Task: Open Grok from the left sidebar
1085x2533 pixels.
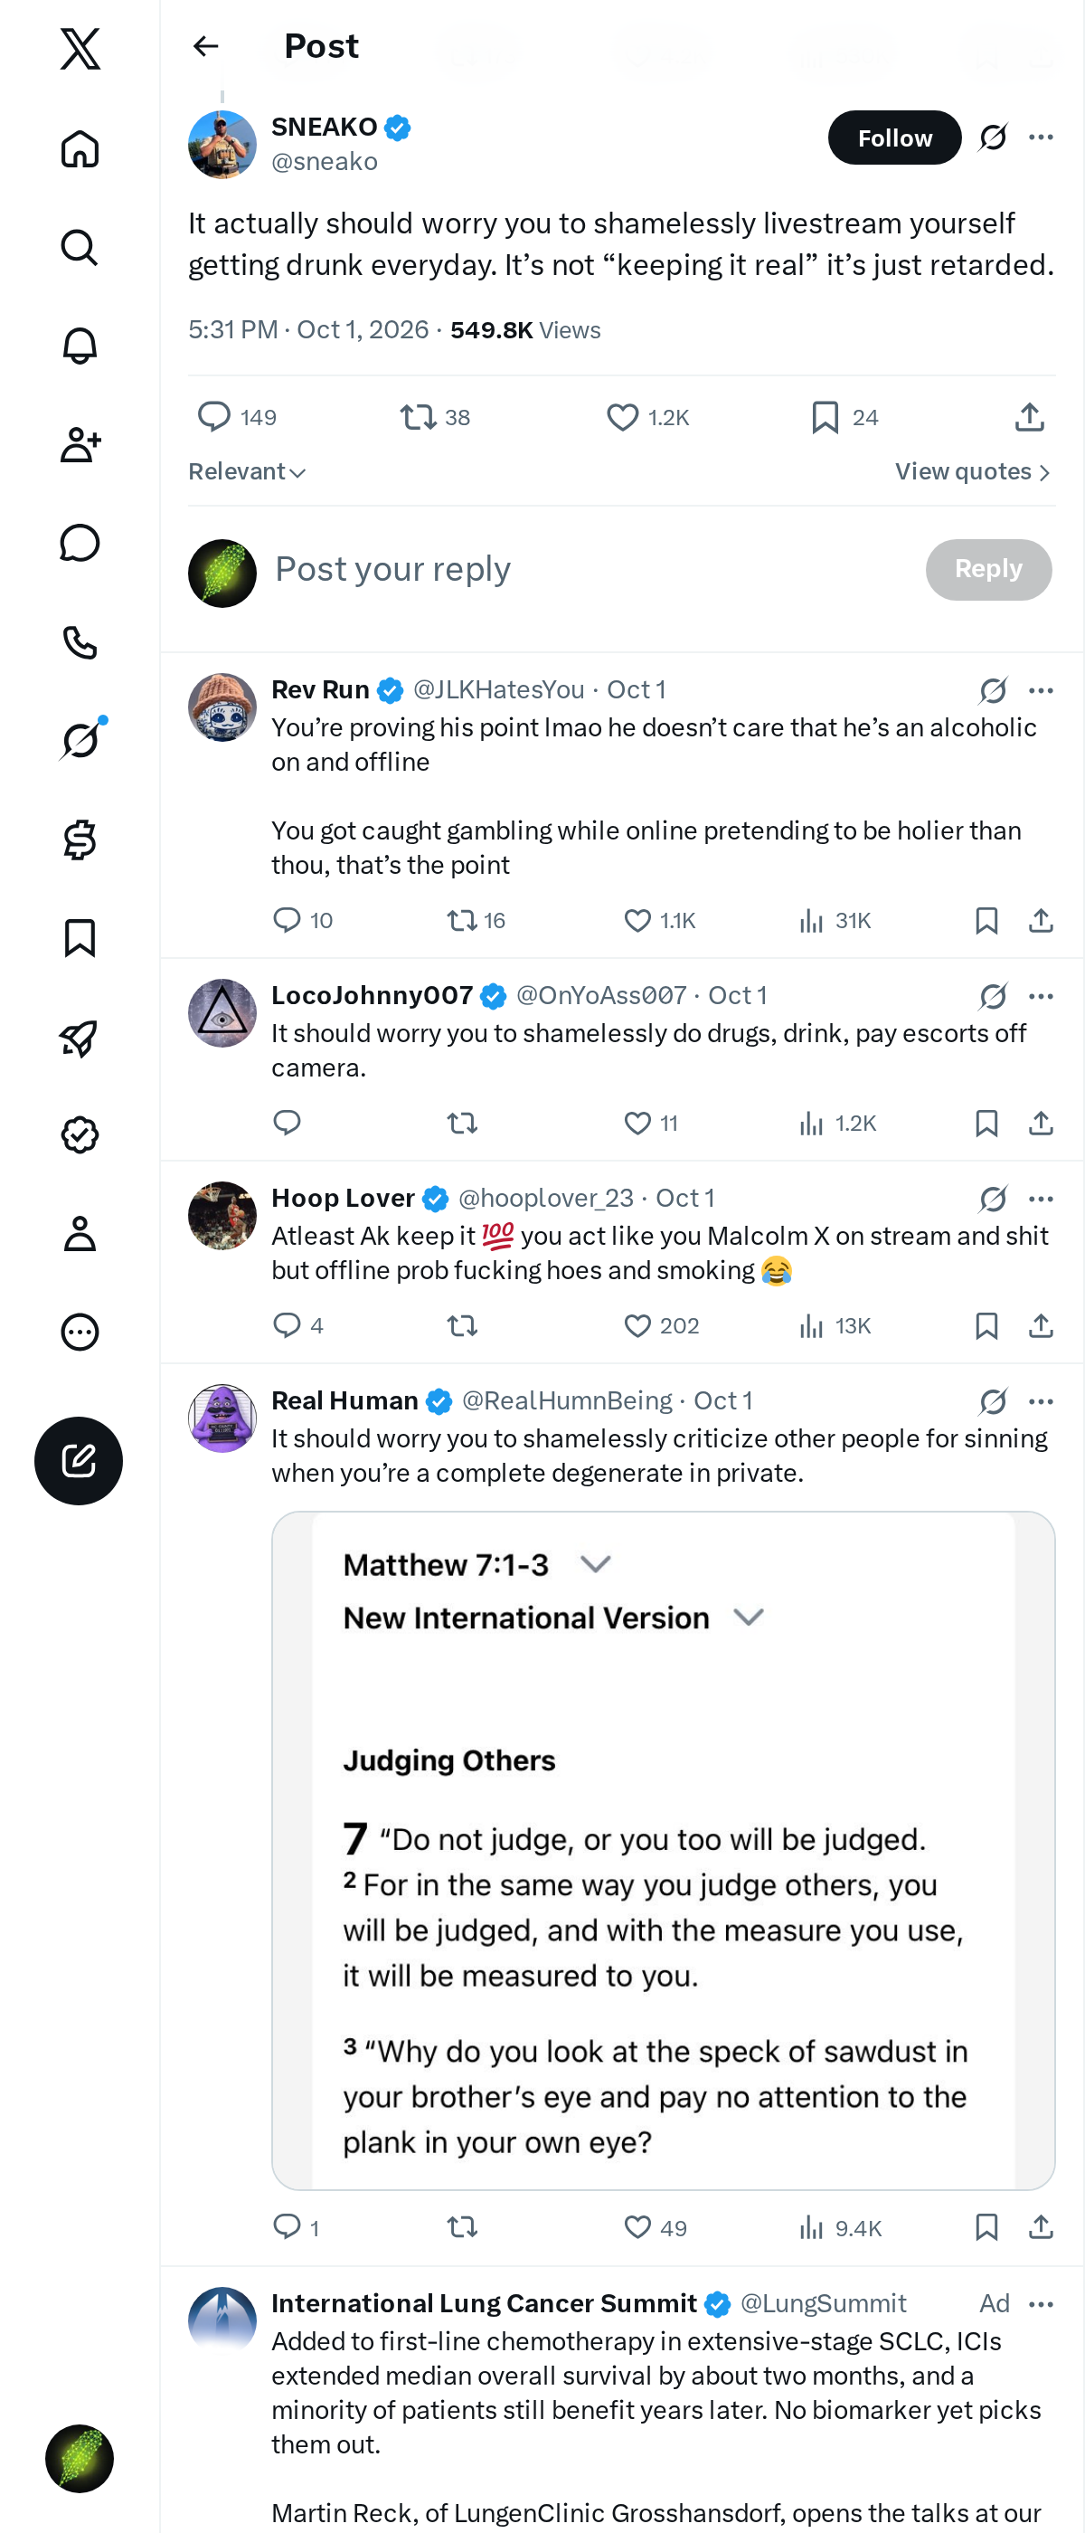Action: click(80, 740)
